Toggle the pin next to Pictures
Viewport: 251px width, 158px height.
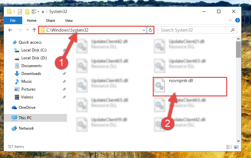64,89
